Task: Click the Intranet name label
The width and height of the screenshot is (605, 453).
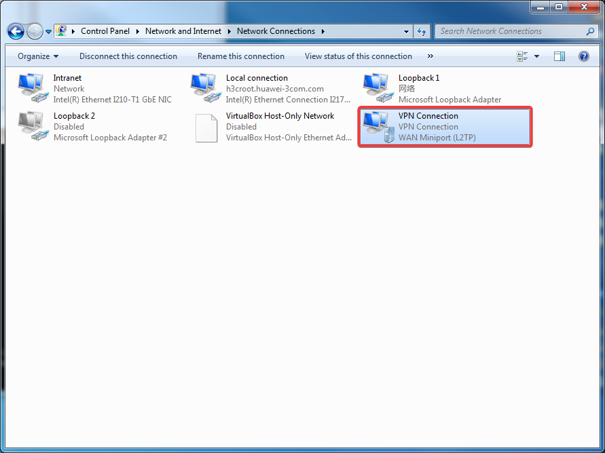Action: coord(67,78)
